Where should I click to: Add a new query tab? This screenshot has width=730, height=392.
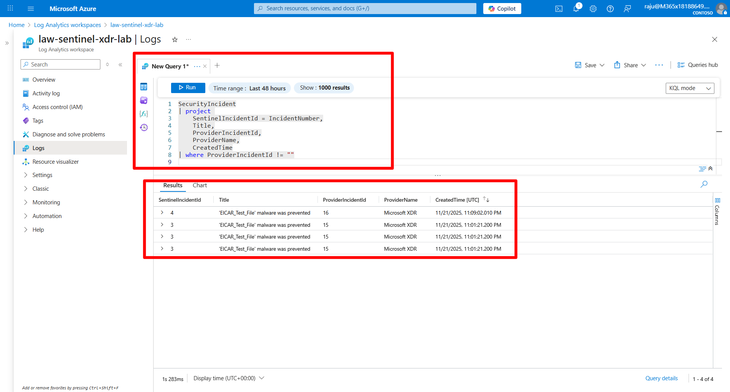point(217,65)
